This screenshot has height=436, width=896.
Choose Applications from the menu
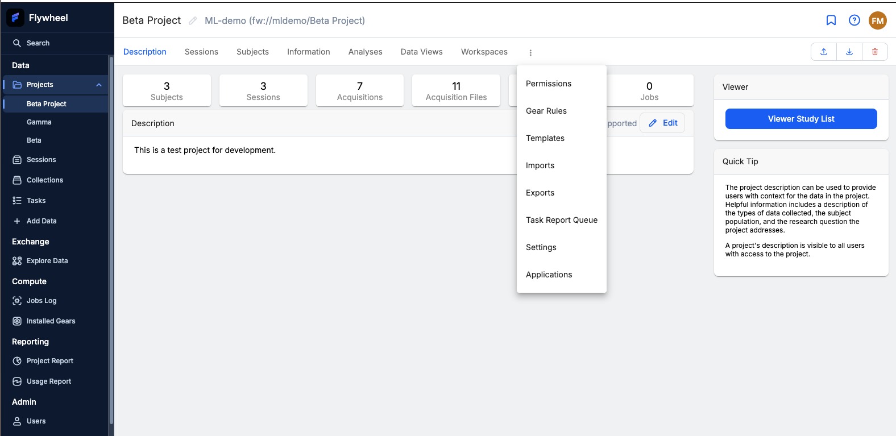[562, 275]
